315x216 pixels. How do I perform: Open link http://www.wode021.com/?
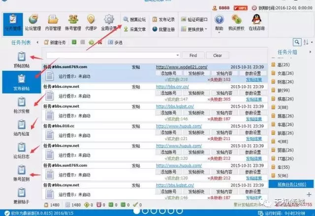pyautogui.click(x=182, y=67)
